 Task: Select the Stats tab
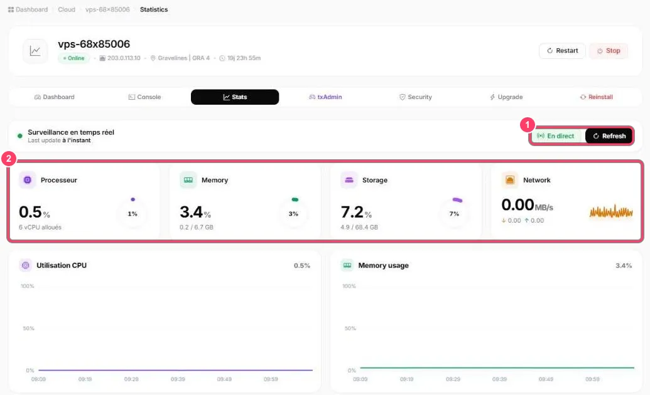(235, 97)
